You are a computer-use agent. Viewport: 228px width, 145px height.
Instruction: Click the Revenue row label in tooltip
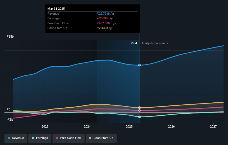(53, 14)
